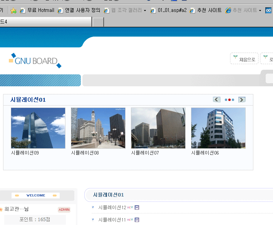Select the last blue gallery page dot
273x225 pixels.
click(233, 100)
